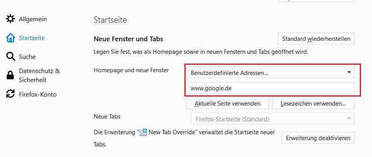Focus the www.google.de address field
The image size is (372, 157).
pyautogui.click(x=270, y=88)
